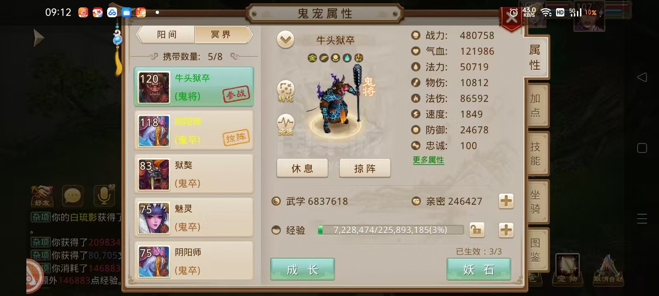Tap the plus icon beside experience bar

coord(506,230)
